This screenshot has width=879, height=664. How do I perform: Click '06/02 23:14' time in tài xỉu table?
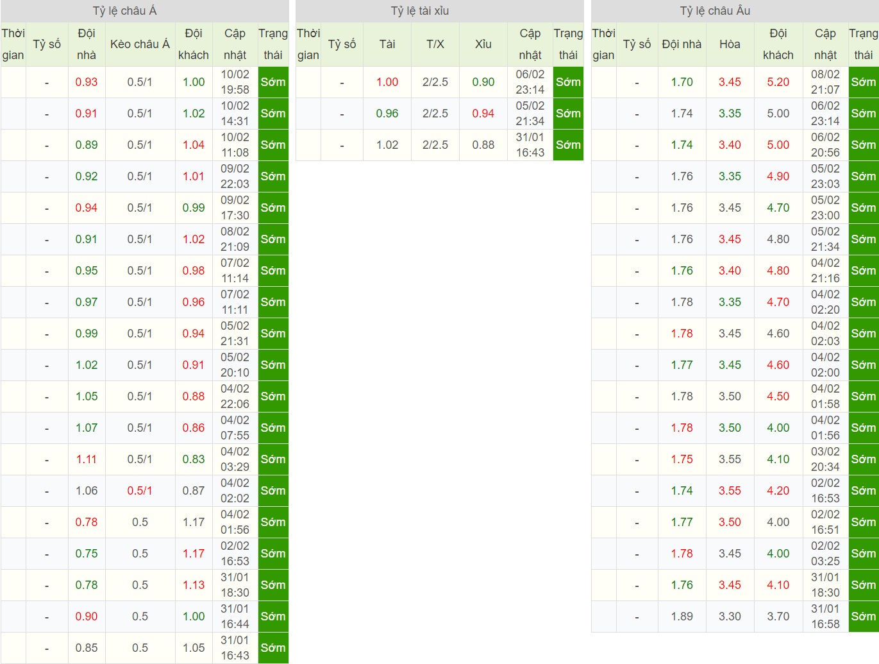point(530,82)
